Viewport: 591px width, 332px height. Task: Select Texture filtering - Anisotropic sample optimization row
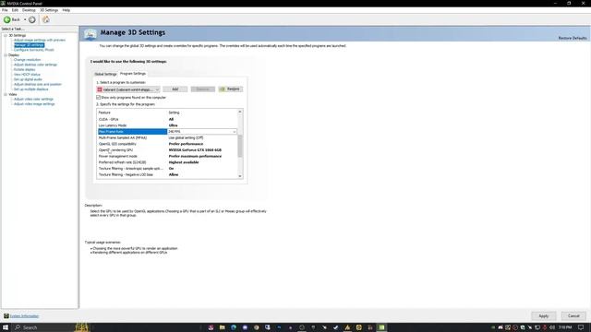tap(167, 169)
